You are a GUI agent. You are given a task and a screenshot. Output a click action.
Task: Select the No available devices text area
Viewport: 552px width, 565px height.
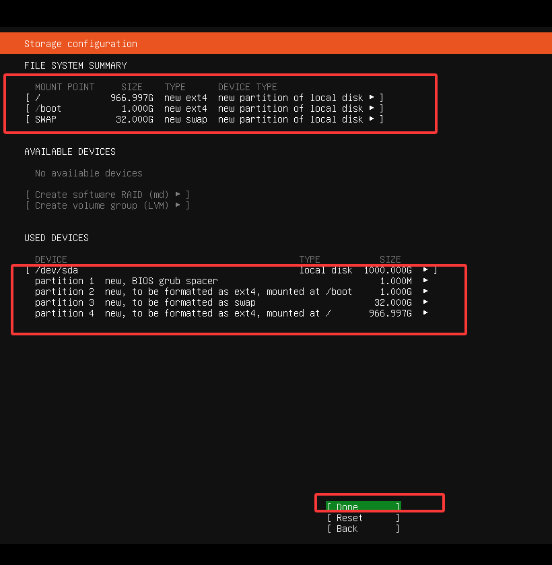(88, 173)
